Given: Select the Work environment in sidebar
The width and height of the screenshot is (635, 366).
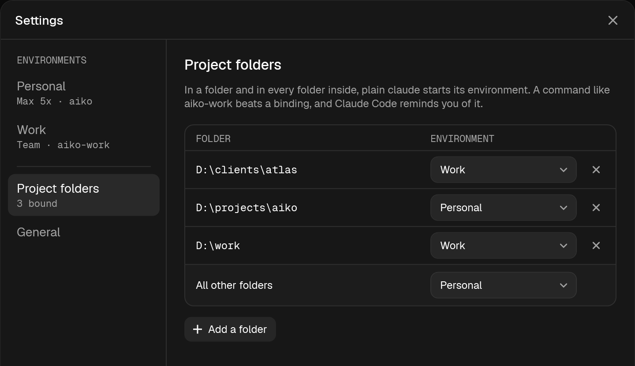Looking at the screenshot, I should [x=84, y=137].
